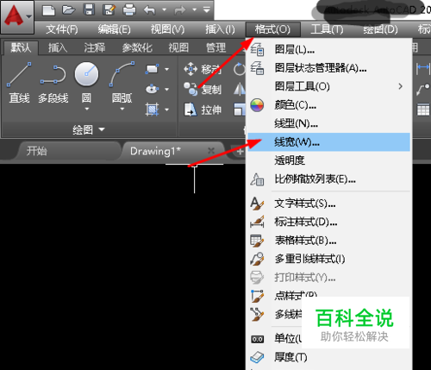Click the mirror tool icon
The width and height of the screenshot is (431, 370).
click(239, 89)
